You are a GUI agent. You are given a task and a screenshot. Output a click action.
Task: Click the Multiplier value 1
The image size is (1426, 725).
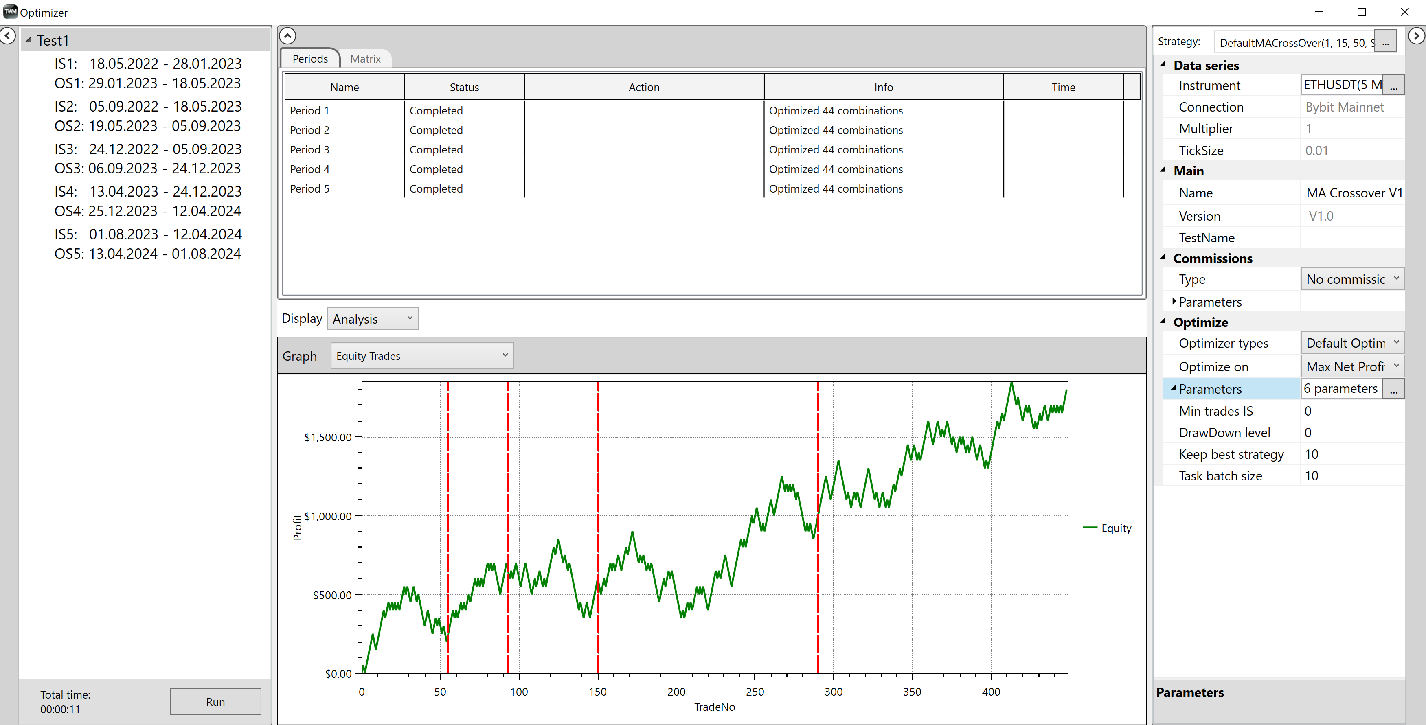[x=1353, y=128]
